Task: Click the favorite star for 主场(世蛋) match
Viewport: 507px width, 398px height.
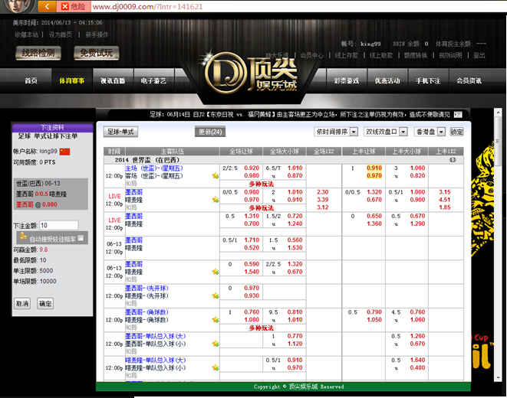Action: pos(216,176)
